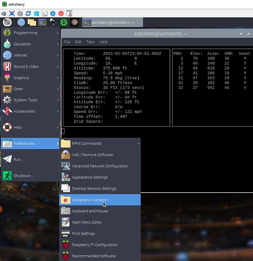Open the file manager folders icon
The height and width of the screenshot is (261, 253).
tap(32, 22)
